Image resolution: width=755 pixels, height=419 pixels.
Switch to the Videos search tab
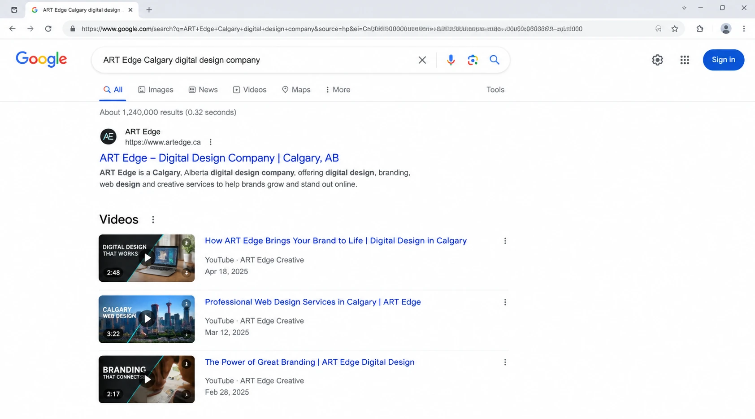click(x=250, y=90)
